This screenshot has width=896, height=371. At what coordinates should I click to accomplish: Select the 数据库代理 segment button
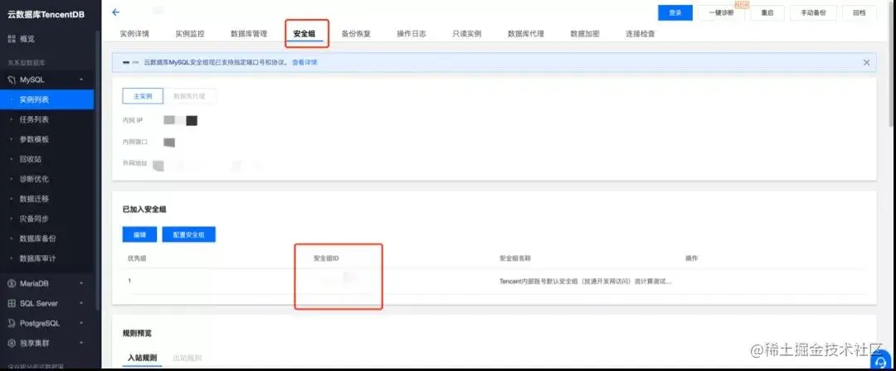(189, 96)
